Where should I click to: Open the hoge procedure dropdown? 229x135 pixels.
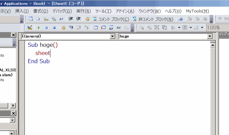coord(210,36)
